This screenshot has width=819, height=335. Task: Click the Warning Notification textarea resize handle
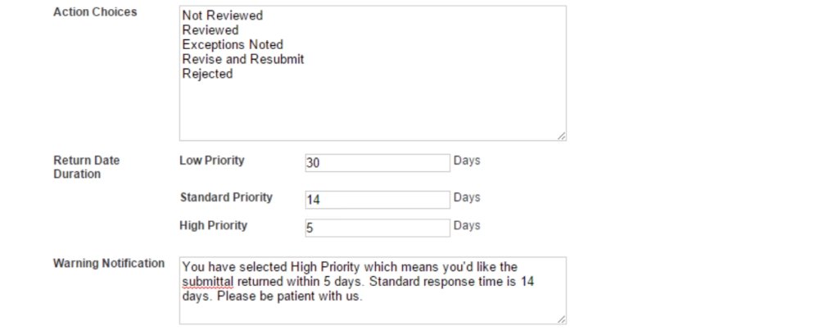pyautogui.click(x=561, y=319)
